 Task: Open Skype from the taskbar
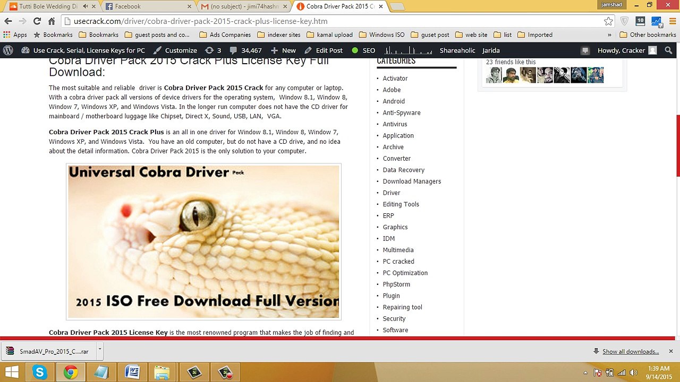point(40,372)
